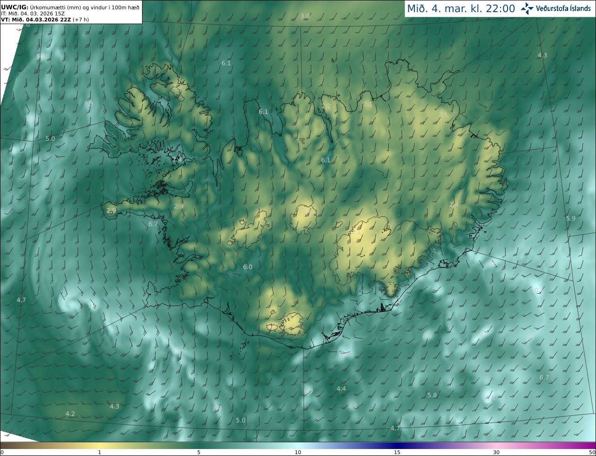This screenshot has height=456, width=596.
Task: Click the map value "2.2"
Action: click(326, 106)
